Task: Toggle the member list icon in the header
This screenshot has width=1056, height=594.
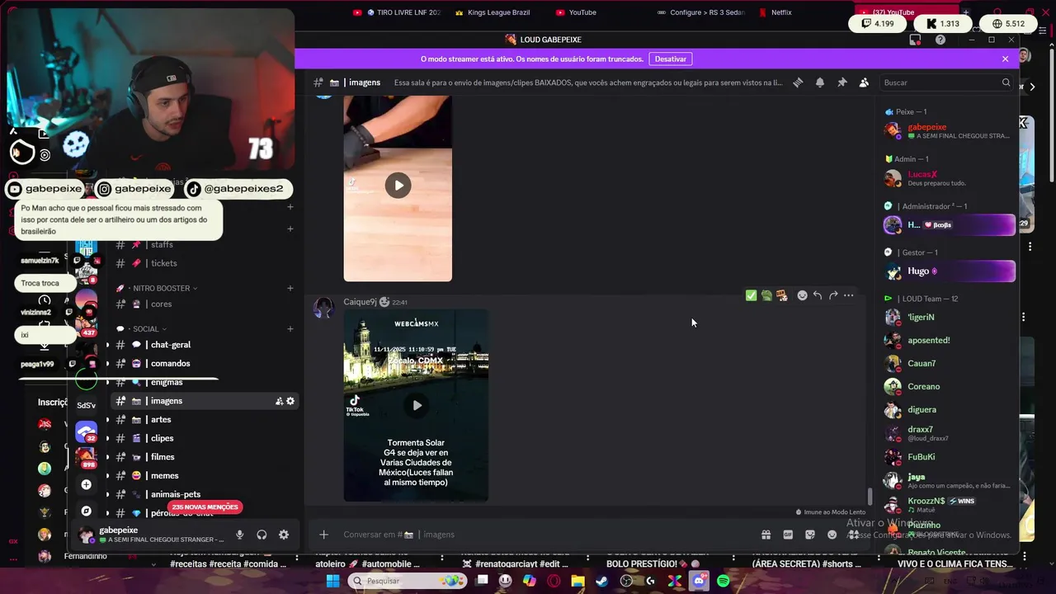Action: click(864, 82)
